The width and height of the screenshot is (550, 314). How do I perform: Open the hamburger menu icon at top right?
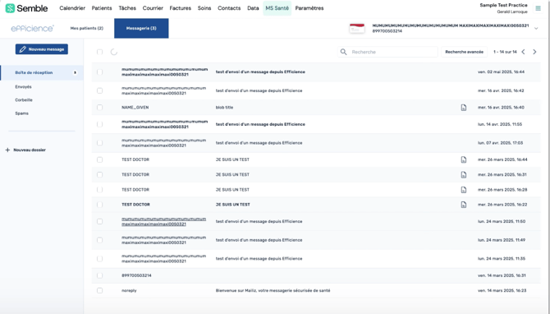tap(538, 8)
